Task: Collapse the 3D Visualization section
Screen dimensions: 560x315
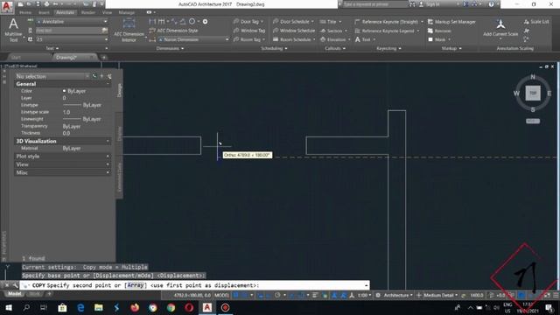Action: 108,141
